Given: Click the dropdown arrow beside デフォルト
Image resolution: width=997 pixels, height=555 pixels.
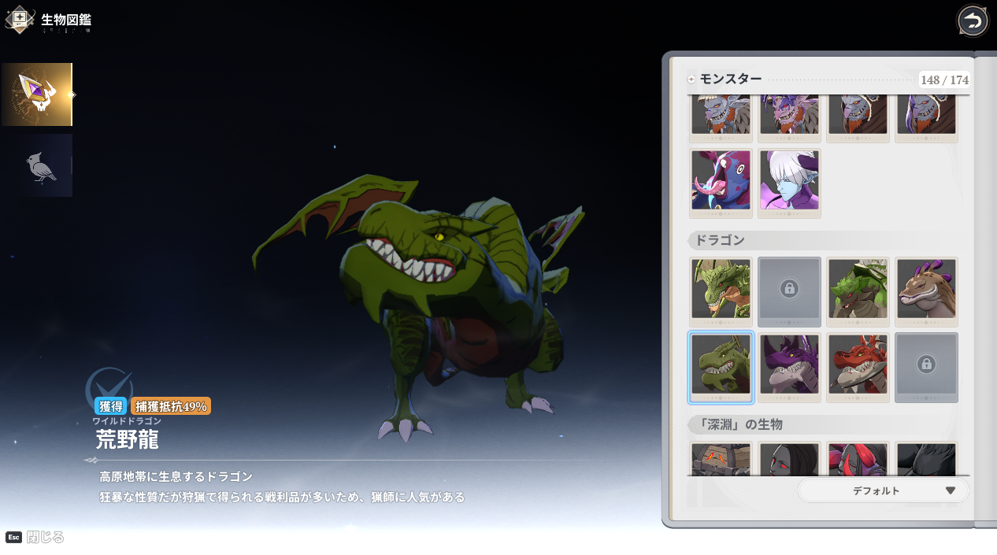Looking at the screenshot, I should pos(950,490).
